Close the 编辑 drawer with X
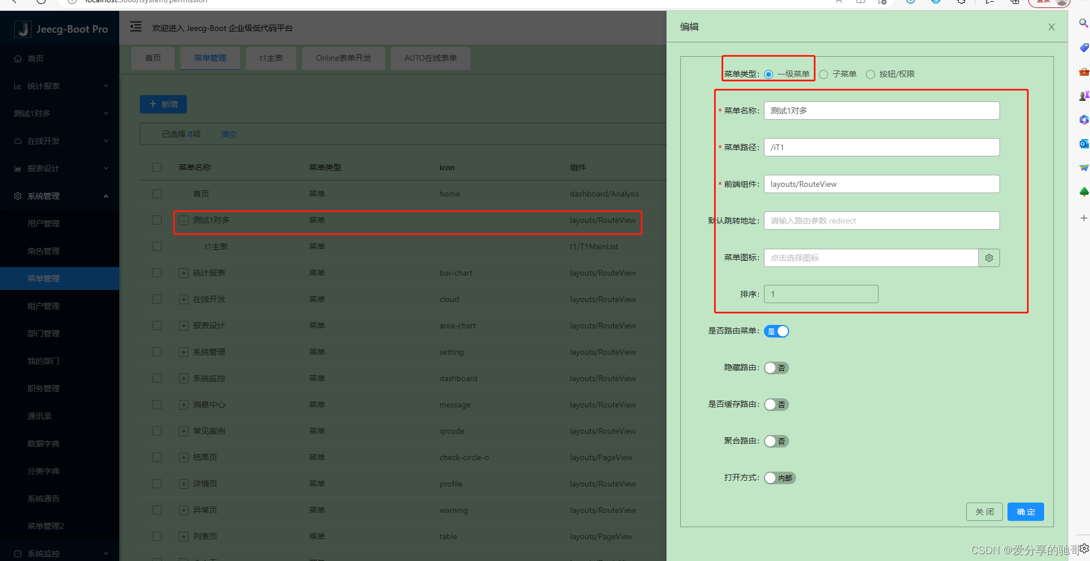 (1052, 27)
